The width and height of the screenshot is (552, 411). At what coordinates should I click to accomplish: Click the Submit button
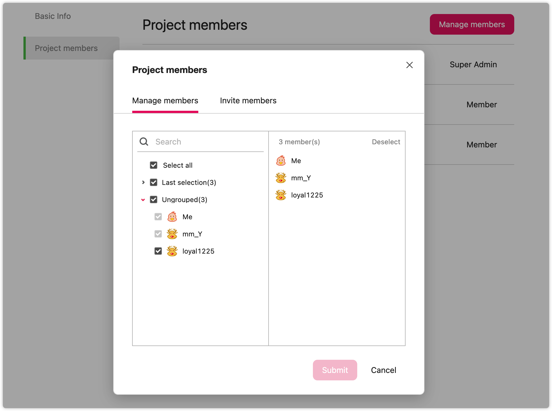pos(335,370)
